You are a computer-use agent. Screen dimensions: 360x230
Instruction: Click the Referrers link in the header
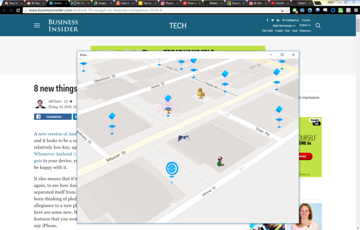305,31
